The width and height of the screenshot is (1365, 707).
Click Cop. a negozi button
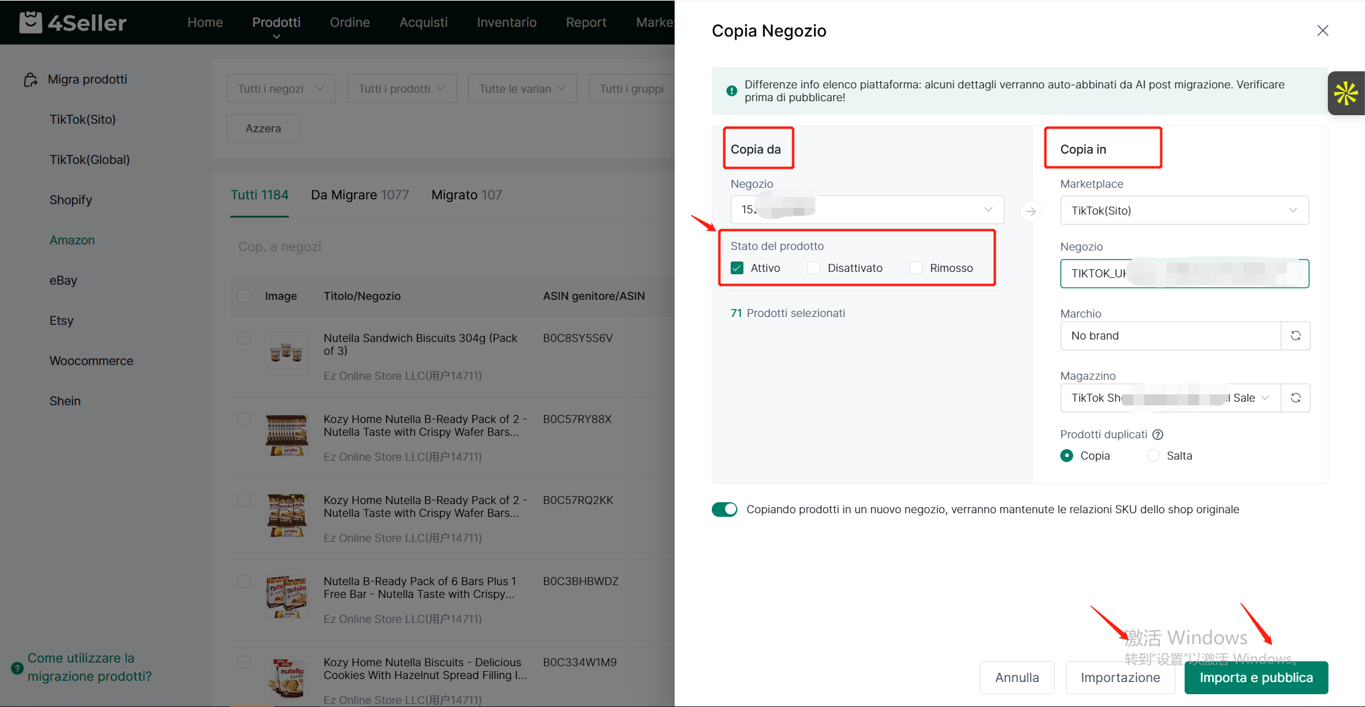pos(280,247)
